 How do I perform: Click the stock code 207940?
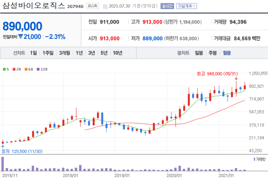[x=75, y=6]
